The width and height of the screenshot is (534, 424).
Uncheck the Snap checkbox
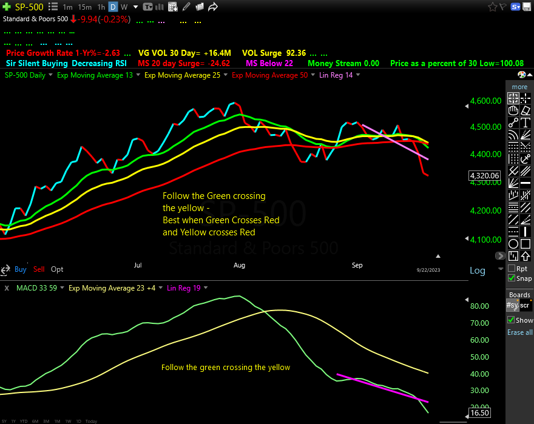(x=512, y=278)
